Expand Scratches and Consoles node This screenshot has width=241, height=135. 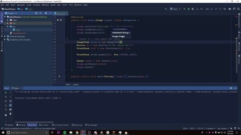tap(5, 39)
